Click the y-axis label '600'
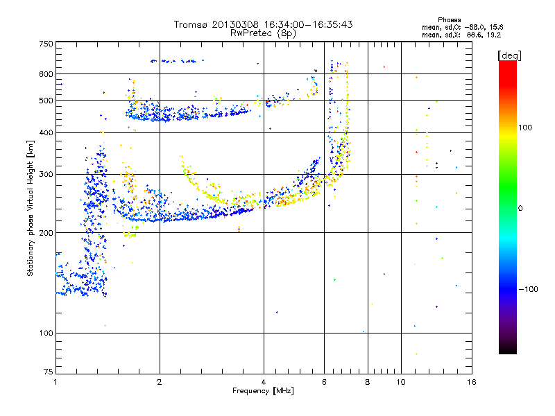 tap(46, 74)
